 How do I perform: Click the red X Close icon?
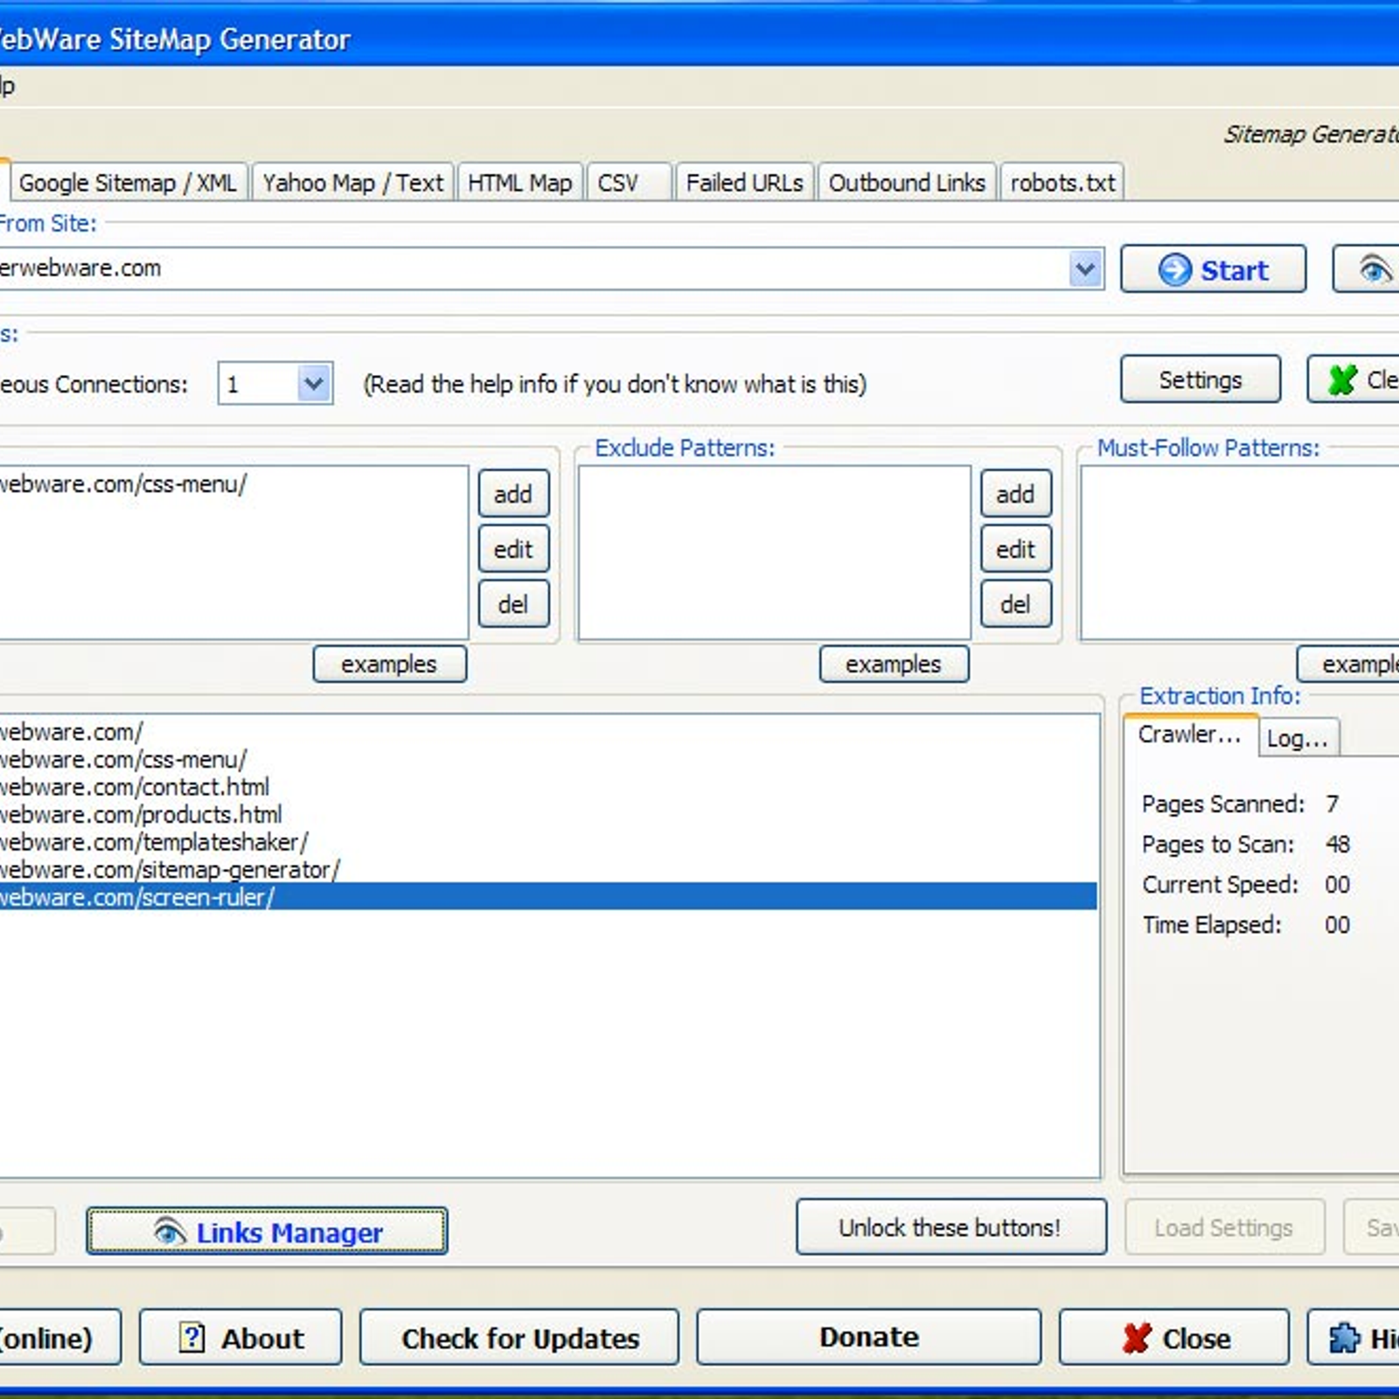1136,1337
